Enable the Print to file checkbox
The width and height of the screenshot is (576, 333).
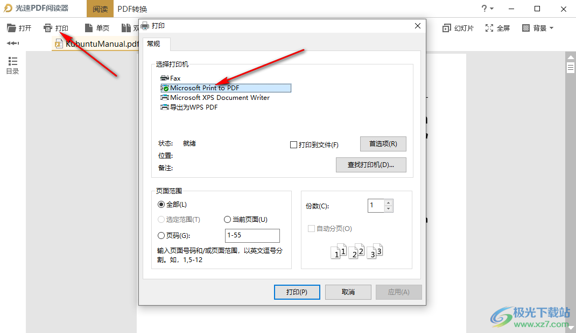[293, 144]
